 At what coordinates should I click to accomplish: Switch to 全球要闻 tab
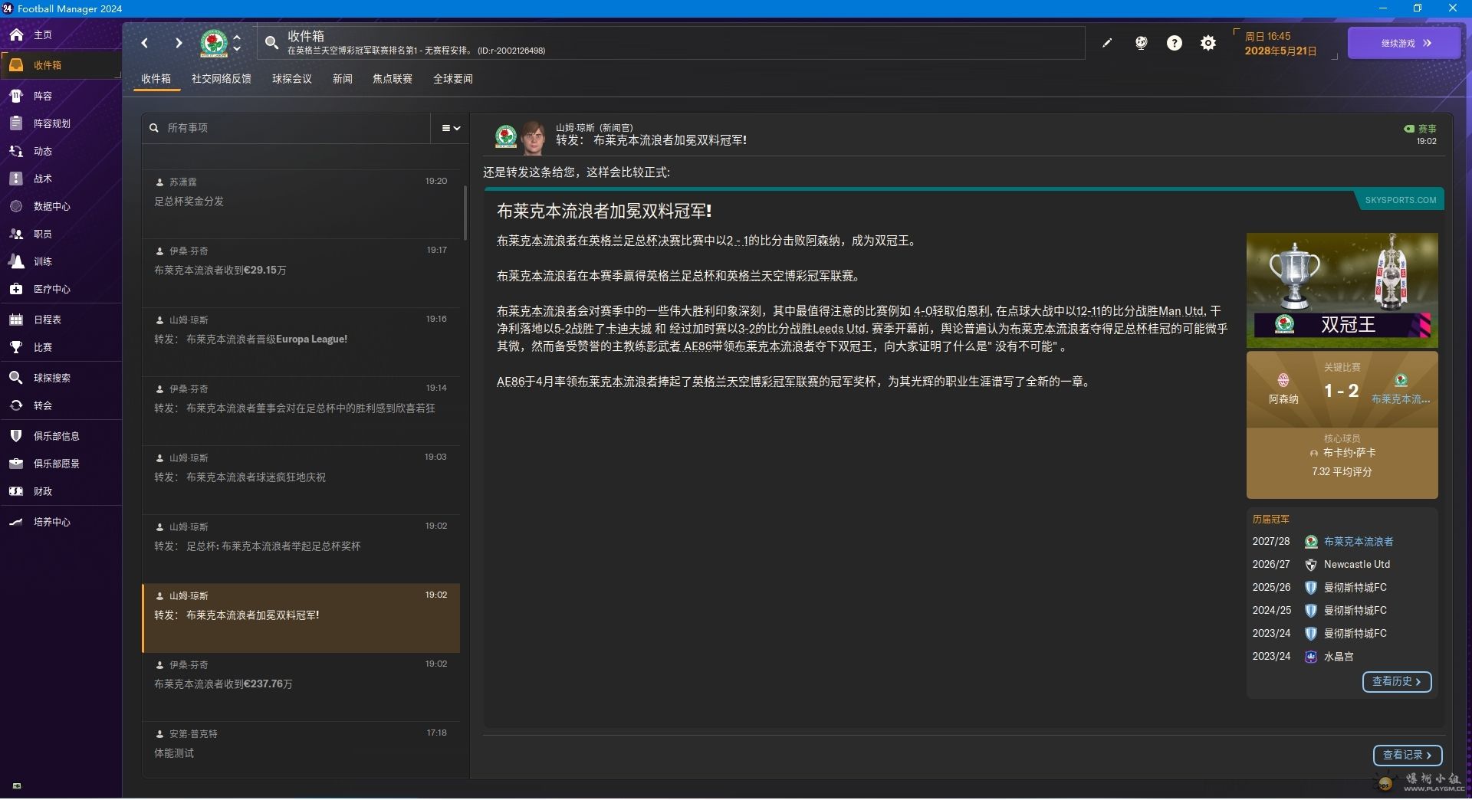[x=453, y=79]
